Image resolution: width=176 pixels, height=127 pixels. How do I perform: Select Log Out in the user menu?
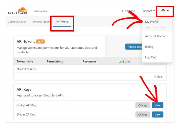(151, 57)
